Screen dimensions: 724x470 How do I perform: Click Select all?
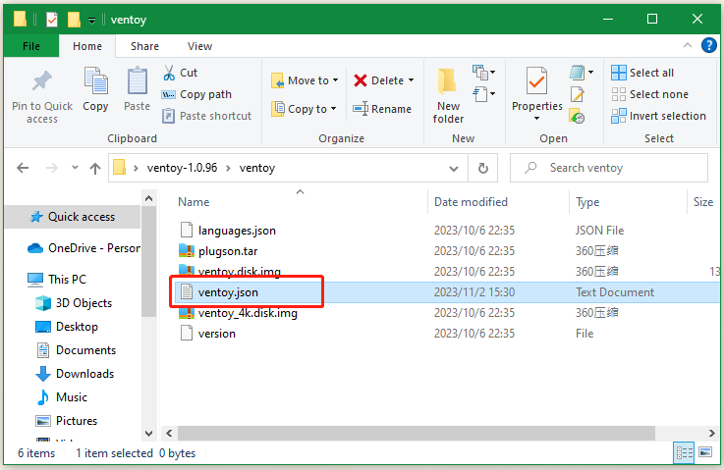[642, 73]
